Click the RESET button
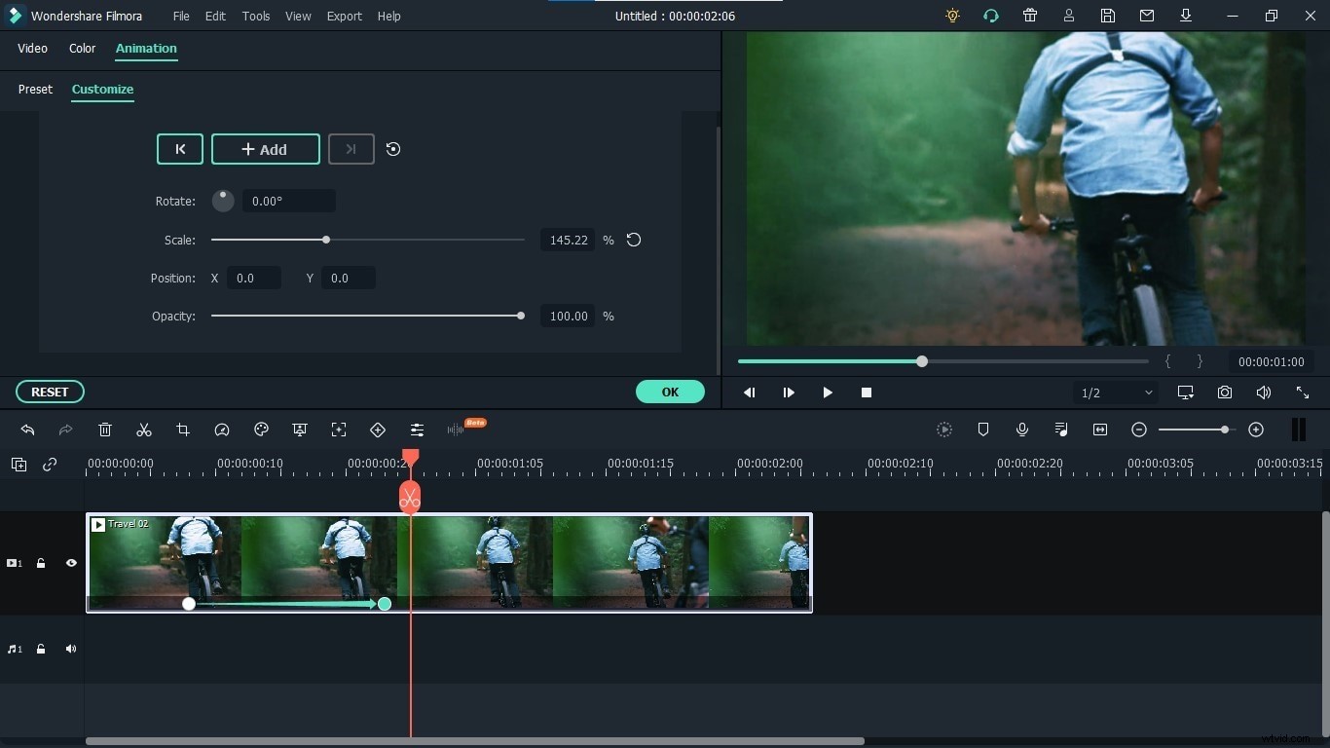The width and height of the screenshot is (1330, 748). click(49, 392)
